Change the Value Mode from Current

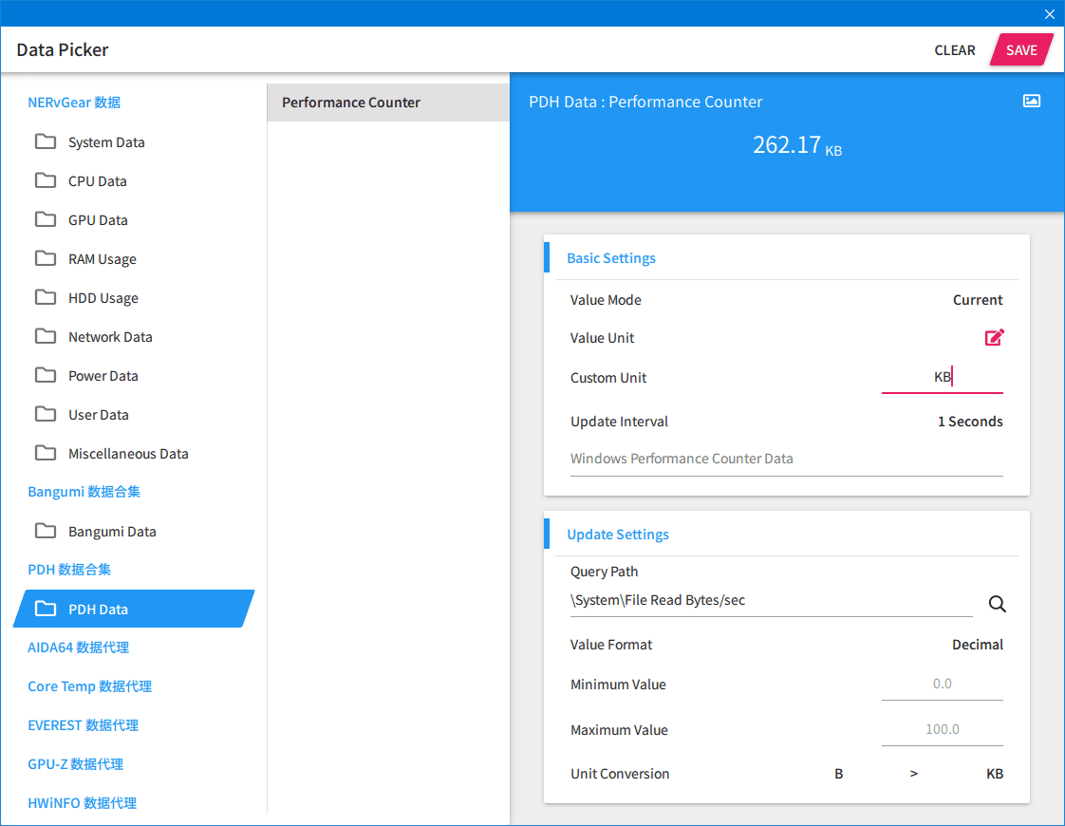pyautogui.click(x=978, y=300)
